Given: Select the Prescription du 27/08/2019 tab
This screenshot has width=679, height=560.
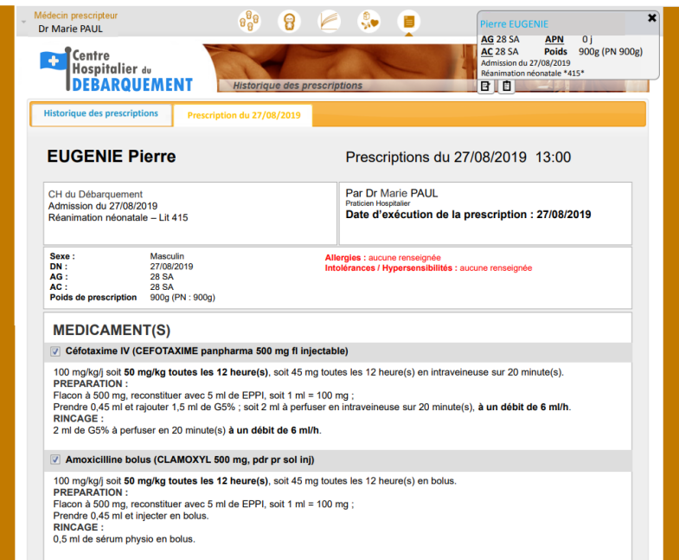Looking at the screenshot, I should click(x=243, y=115).
